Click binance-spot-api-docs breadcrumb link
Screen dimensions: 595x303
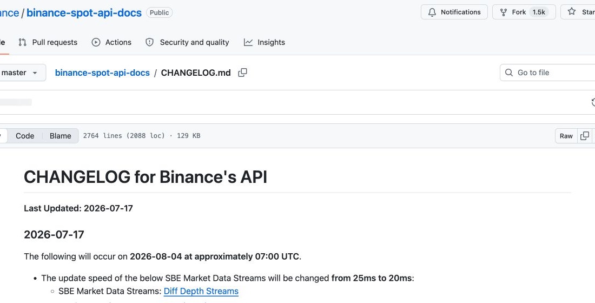(102, 73)
